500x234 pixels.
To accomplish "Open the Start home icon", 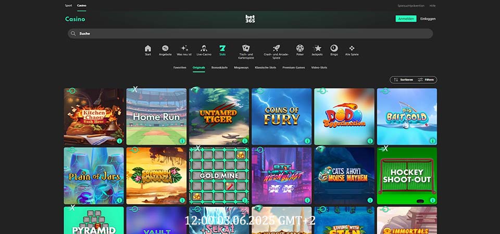I will click(147, 48).
